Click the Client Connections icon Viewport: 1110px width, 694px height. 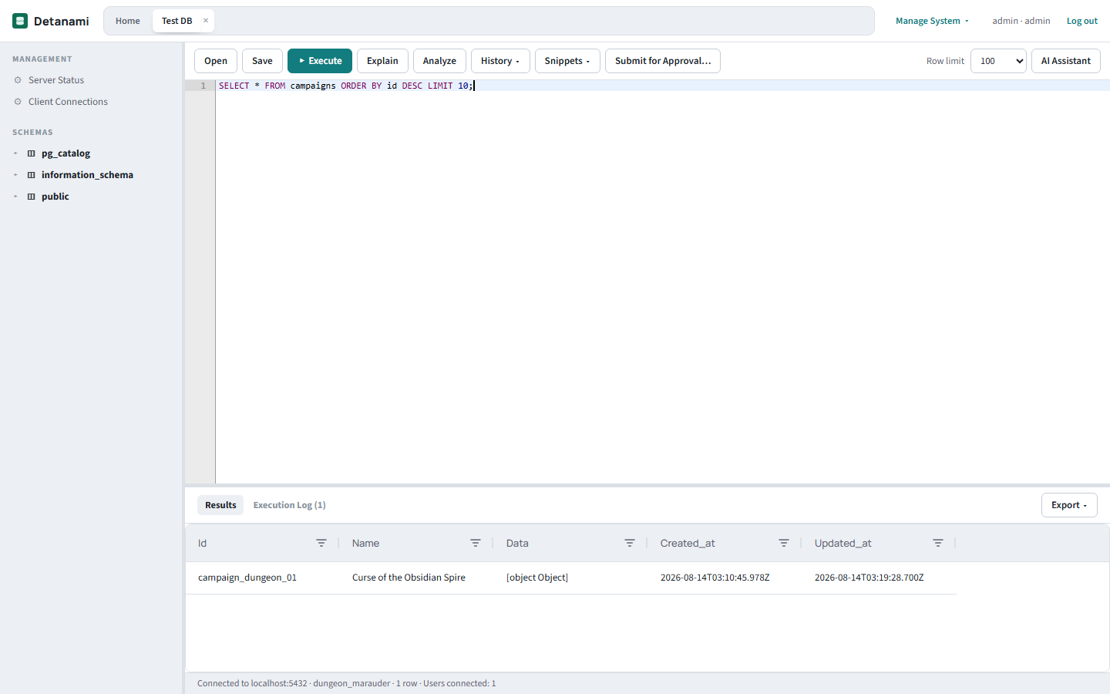(x=18, y=102)
